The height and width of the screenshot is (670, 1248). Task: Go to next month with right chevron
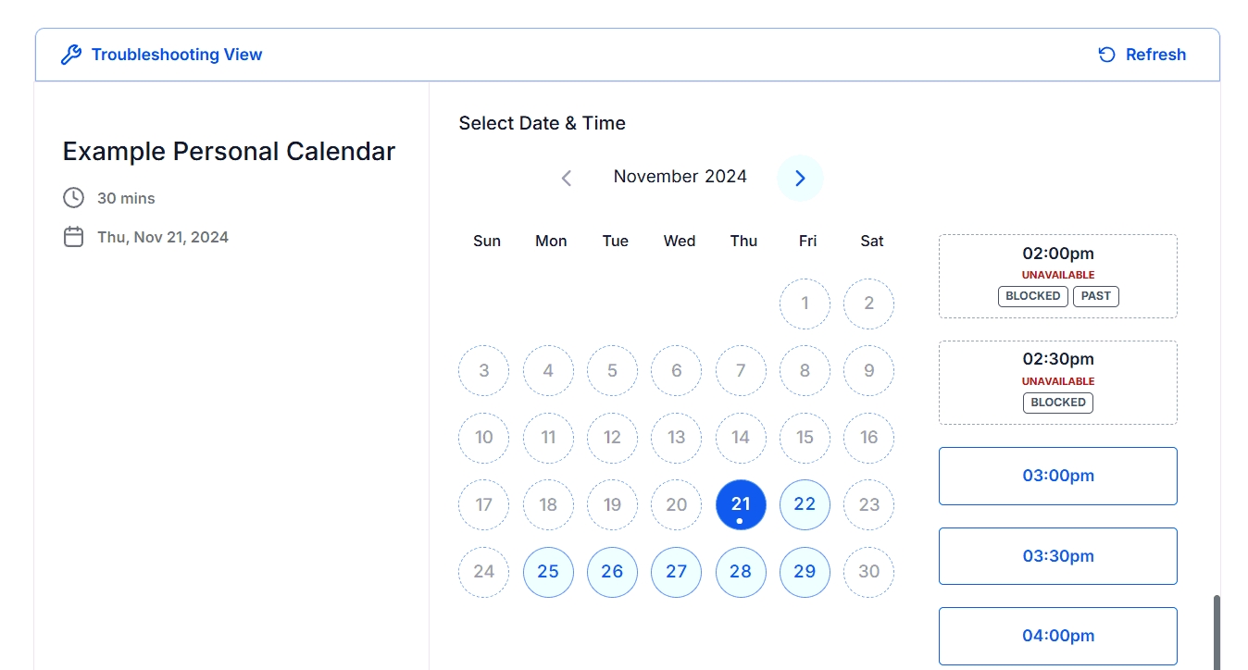click(x=800, y=178)
